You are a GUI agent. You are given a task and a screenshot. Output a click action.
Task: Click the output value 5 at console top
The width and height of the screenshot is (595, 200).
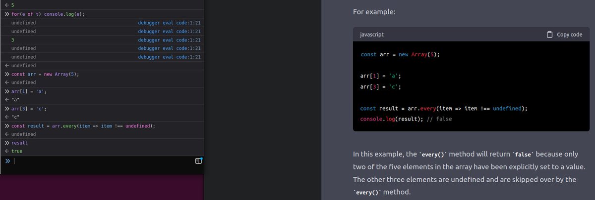coord(12,4)
